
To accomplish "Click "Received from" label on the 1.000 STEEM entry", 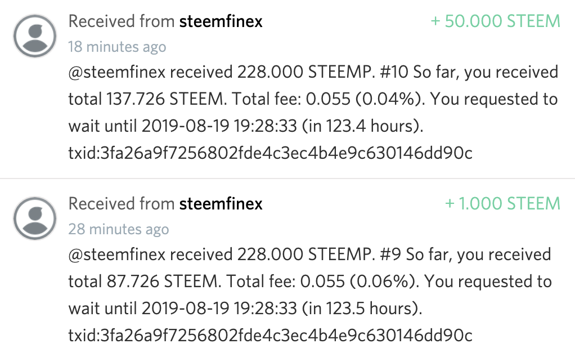I will click(x=122, y=203).
